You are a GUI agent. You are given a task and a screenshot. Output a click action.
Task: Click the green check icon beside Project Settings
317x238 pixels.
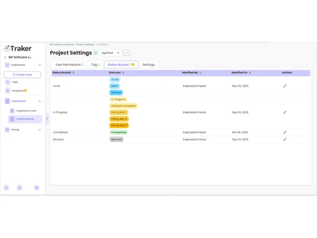(96, 53)
